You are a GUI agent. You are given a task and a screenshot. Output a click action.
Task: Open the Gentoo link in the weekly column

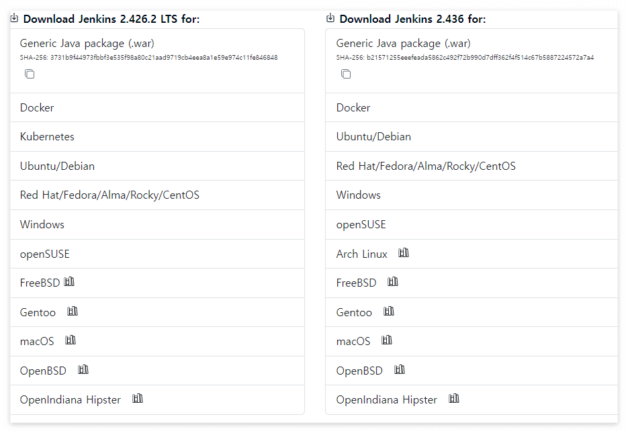click(354, 312)
